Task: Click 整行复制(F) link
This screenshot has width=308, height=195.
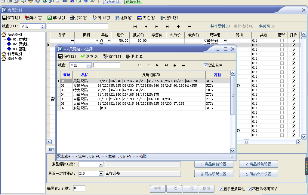Action: 220,26
